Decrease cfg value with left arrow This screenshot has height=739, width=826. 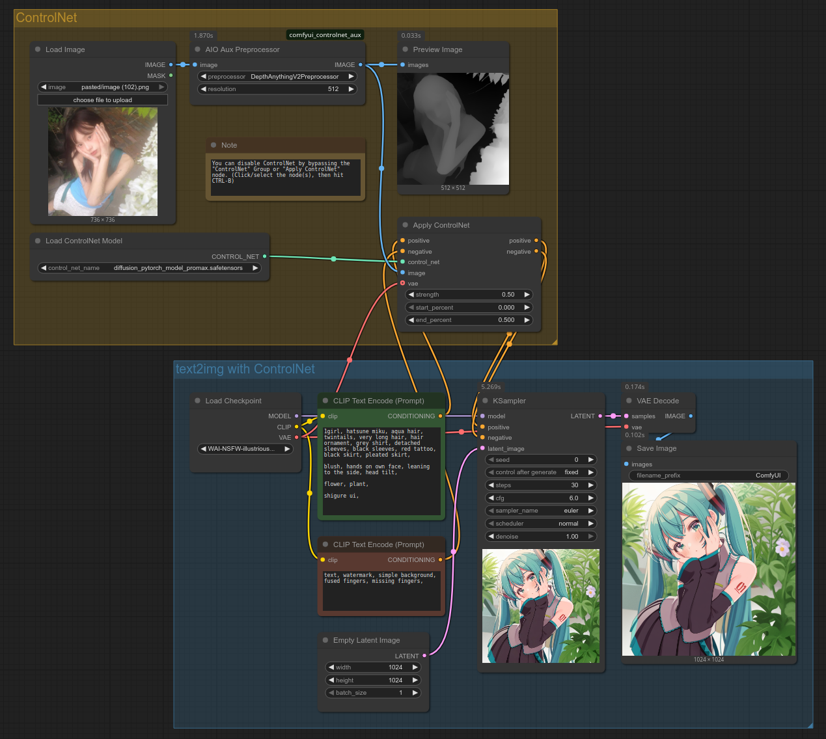tap(490, 498)
